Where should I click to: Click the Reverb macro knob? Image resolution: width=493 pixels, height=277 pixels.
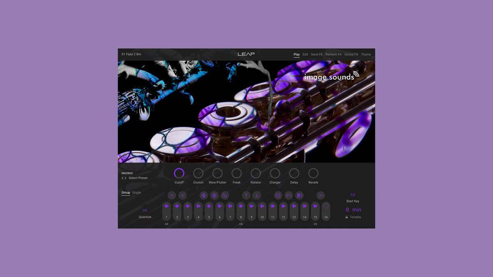(x=313, y=173)
